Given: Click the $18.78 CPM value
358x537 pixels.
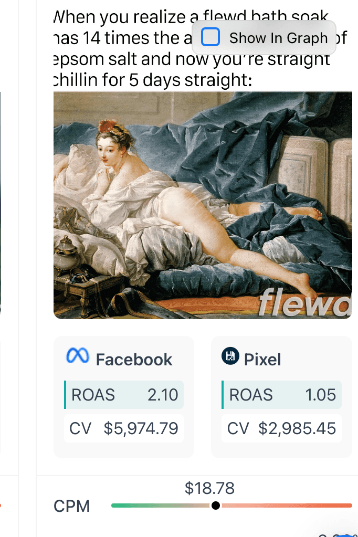Looking at the screenshot, I should tap(209, 488).
